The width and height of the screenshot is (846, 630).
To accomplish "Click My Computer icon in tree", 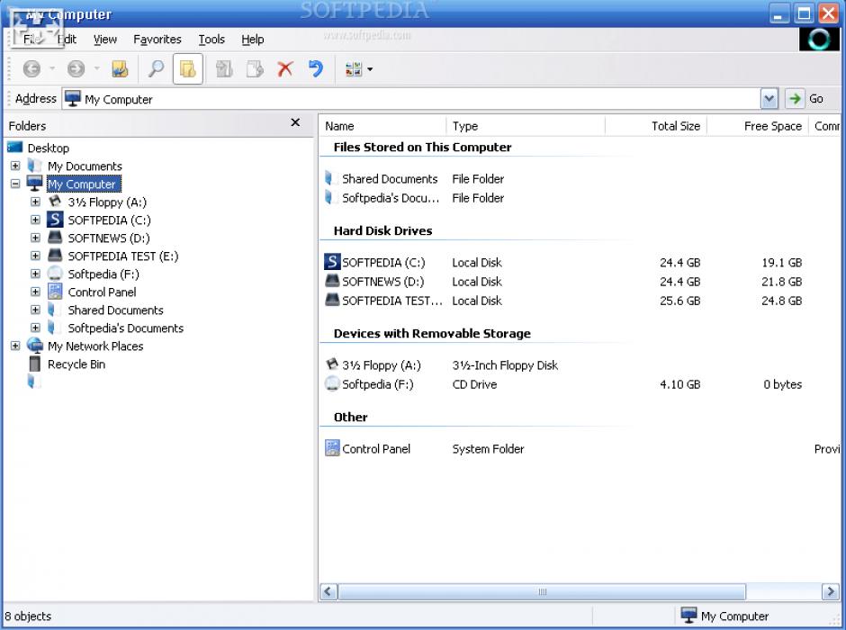I will 34,184.
